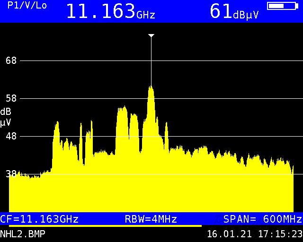Click the 48 dBµV scale label
Viewport: 303px width, 242px height.
(11, 137)
